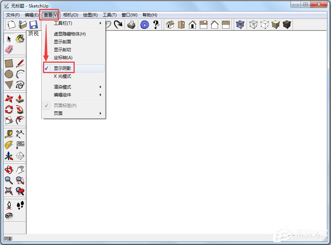The height and width of the screenshot is (245, 331).
Task: Pick the Paint Bucket tool
Action: point(20,39)
